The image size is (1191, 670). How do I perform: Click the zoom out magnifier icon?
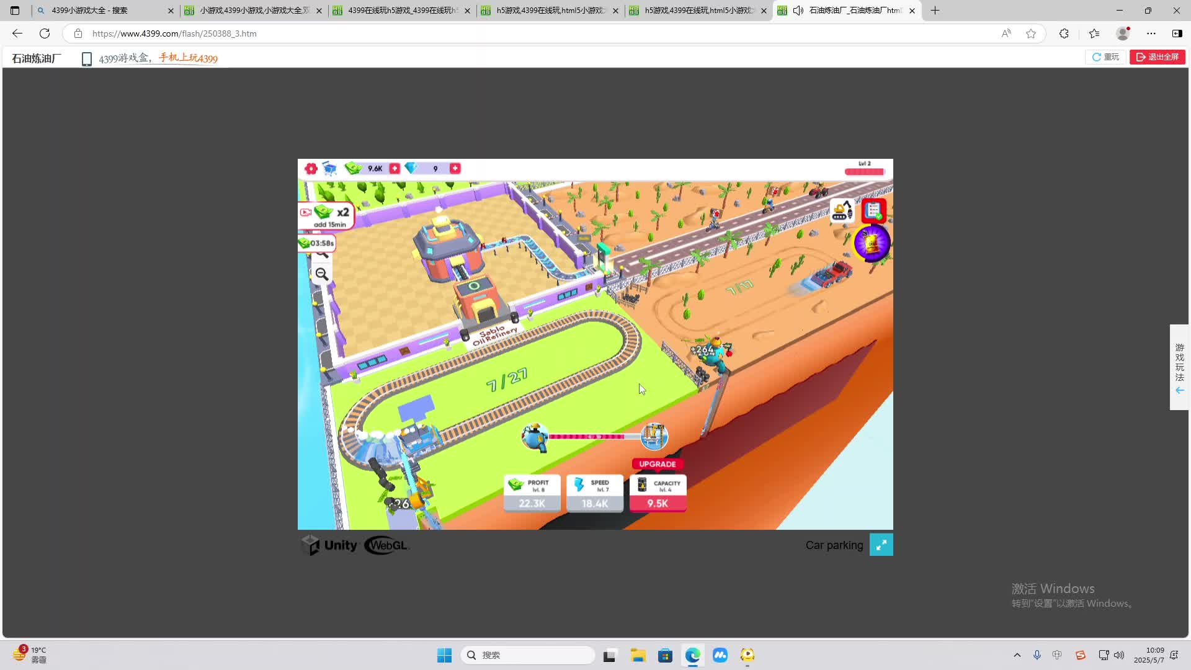click(321, 274)
